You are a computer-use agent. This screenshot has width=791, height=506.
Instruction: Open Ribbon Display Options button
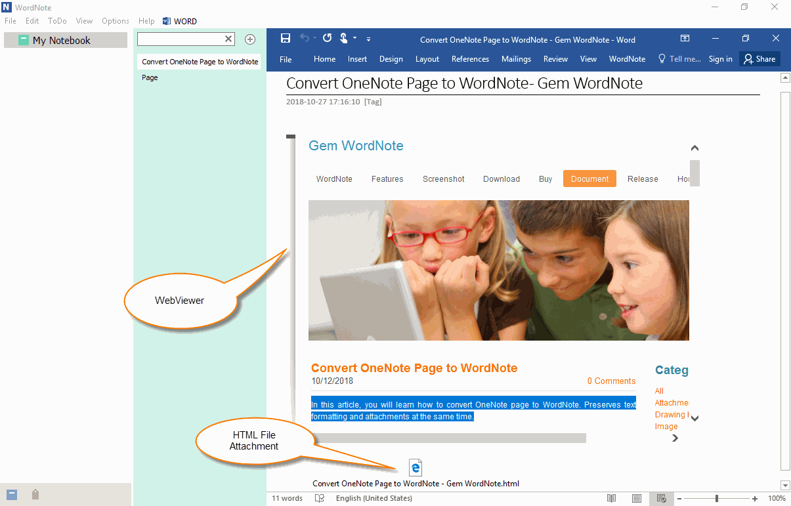coord(685,39)
